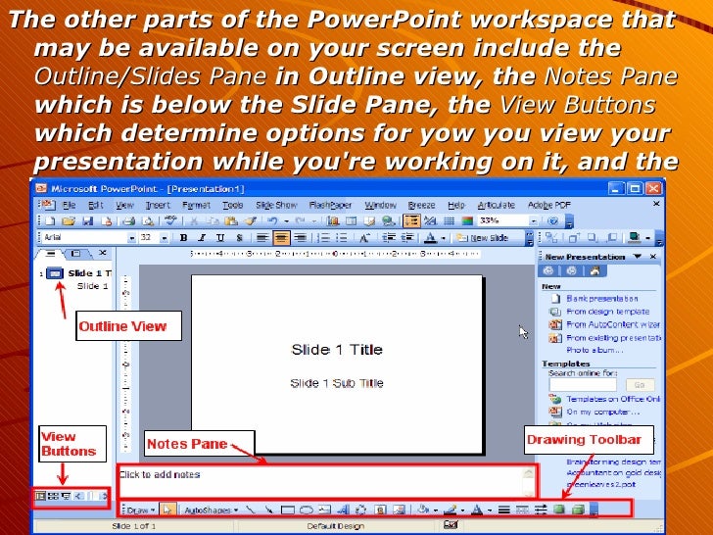Open the Draw menu dropdown
Screen dimensions: 713x535
(141, 510)
